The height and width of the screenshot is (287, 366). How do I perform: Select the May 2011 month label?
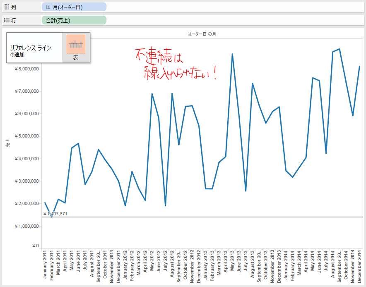tap(72, 260)
